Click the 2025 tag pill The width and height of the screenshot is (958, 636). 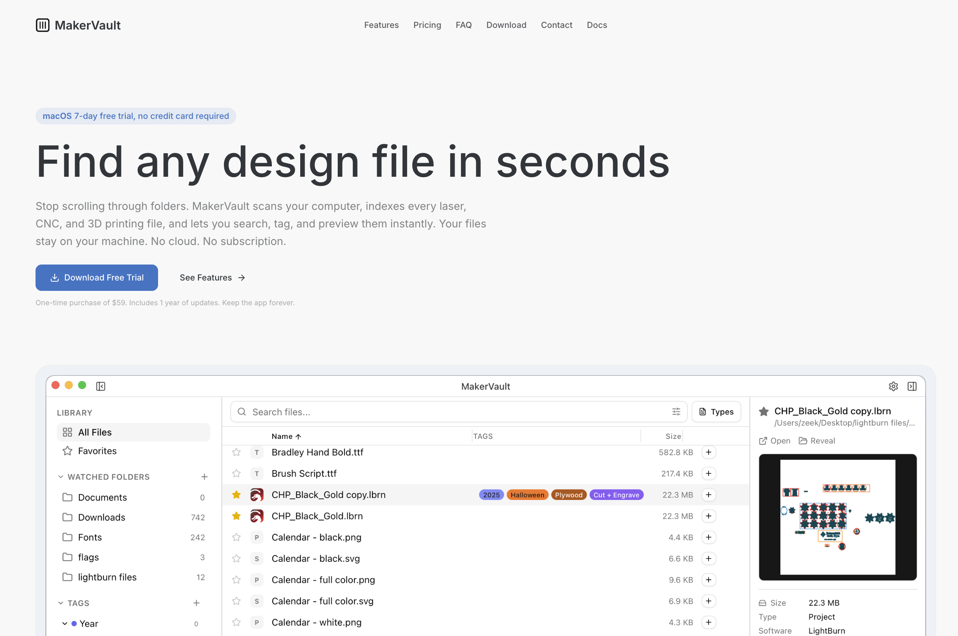491,494
